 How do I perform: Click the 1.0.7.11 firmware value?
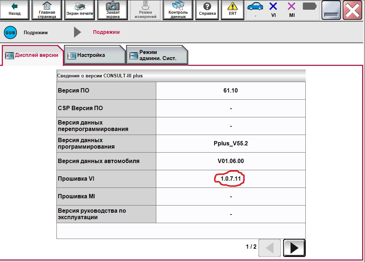coord(230,179)
